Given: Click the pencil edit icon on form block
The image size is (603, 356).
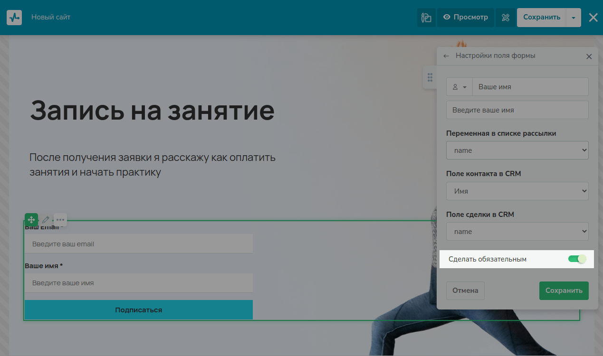Looking at the screenshot, I should (x=46, y=220).
